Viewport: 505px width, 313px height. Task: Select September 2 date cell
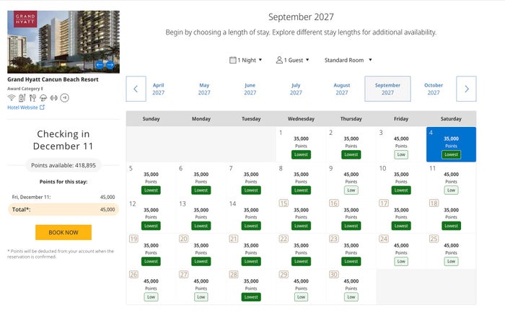pyautogui.click(x=351, y=144)
